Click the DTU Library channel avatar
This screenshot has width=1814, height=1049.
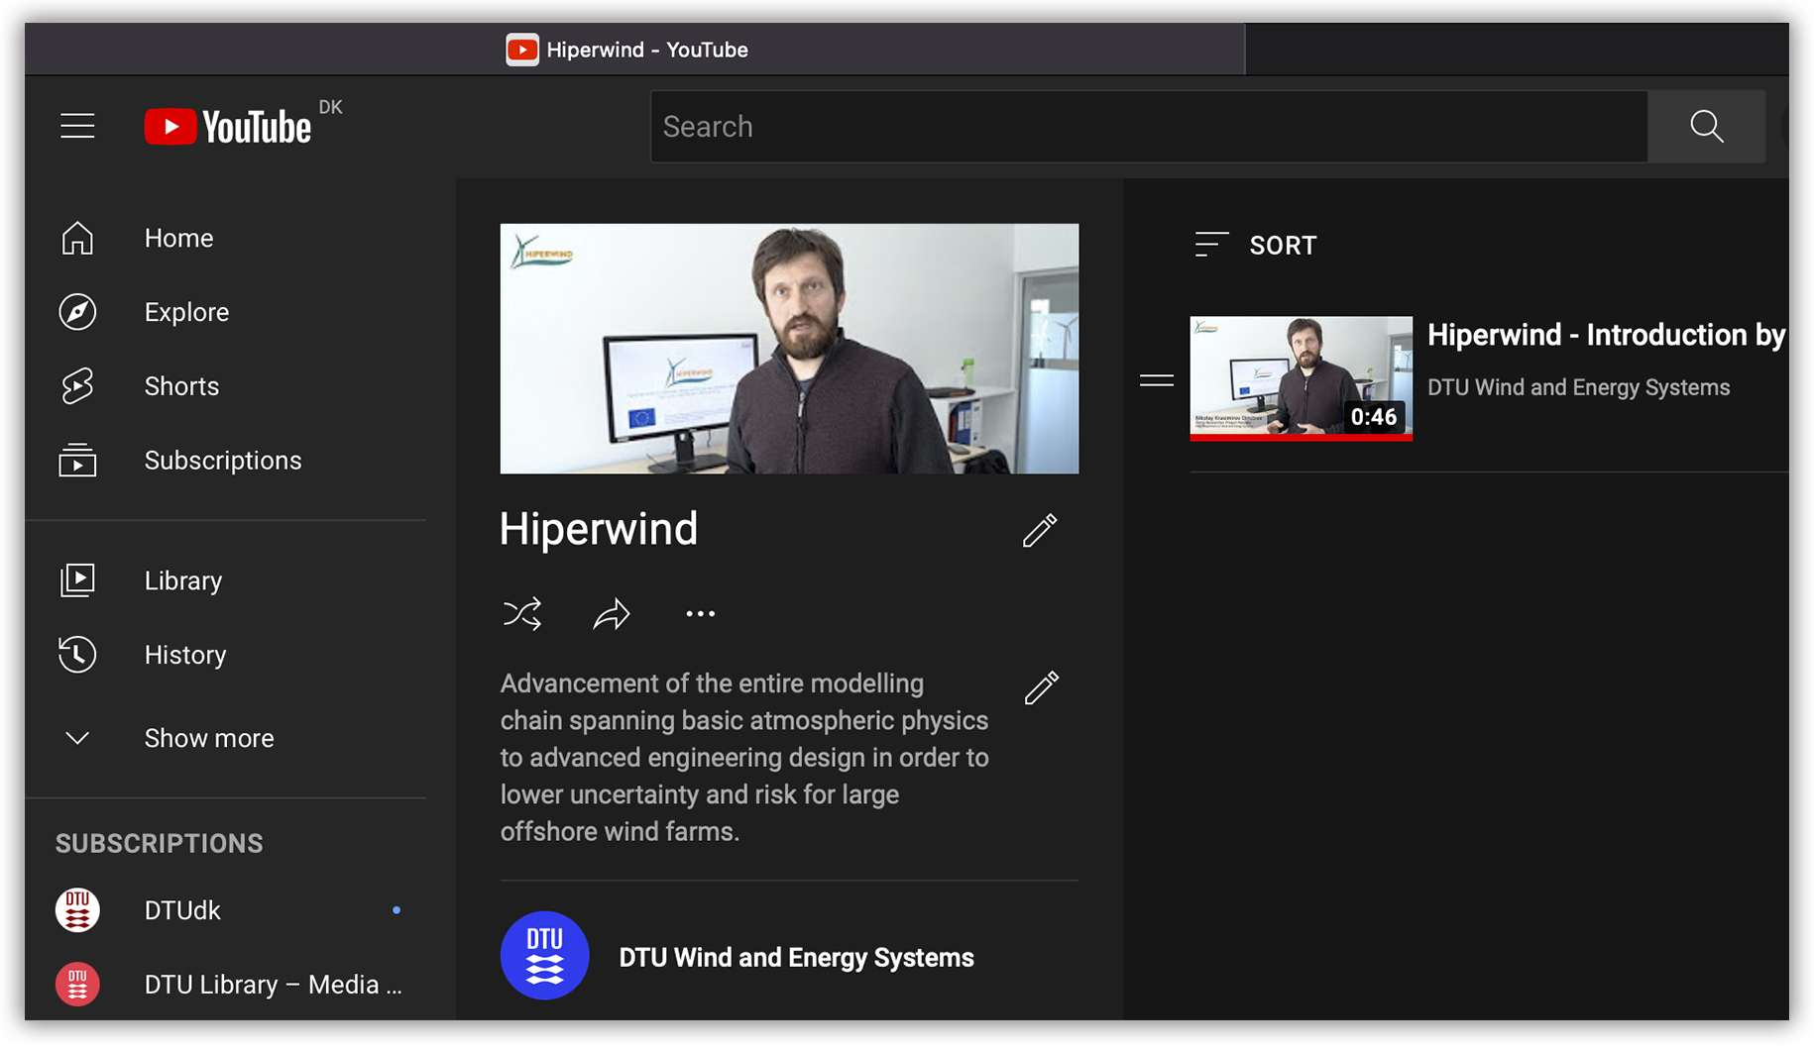pyautogui.click(x=77, y=985)
